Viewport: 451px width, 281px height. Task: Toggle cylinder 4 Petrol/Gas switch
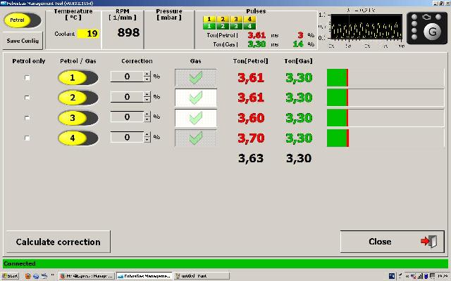click(x=78, y=138)
